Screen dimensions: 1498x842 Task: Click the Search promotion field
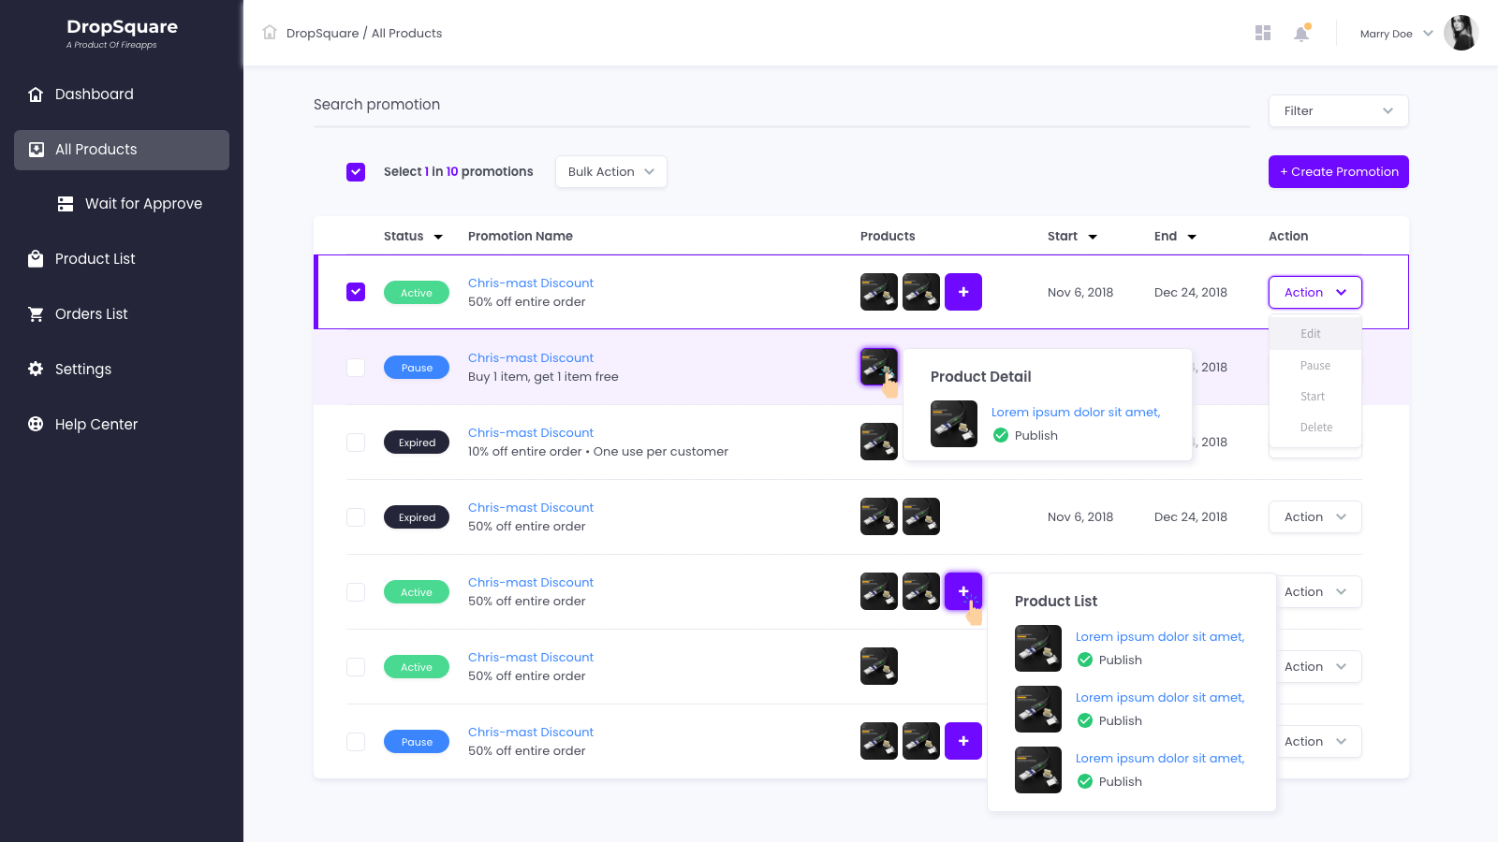point(781,105)
